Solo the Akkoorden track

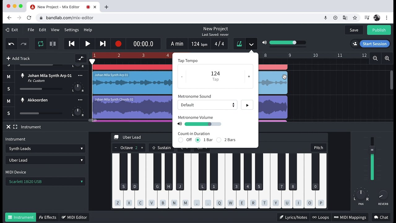tap(9, 113)
